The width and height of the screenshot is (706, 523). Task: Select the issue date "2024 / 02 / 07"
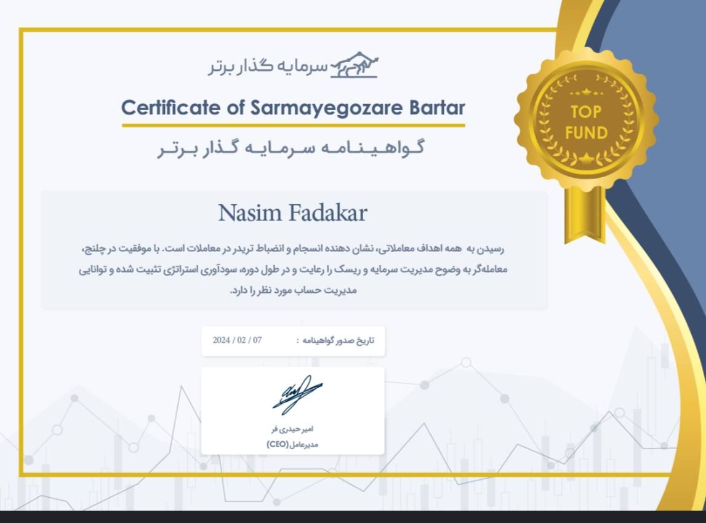238,340
